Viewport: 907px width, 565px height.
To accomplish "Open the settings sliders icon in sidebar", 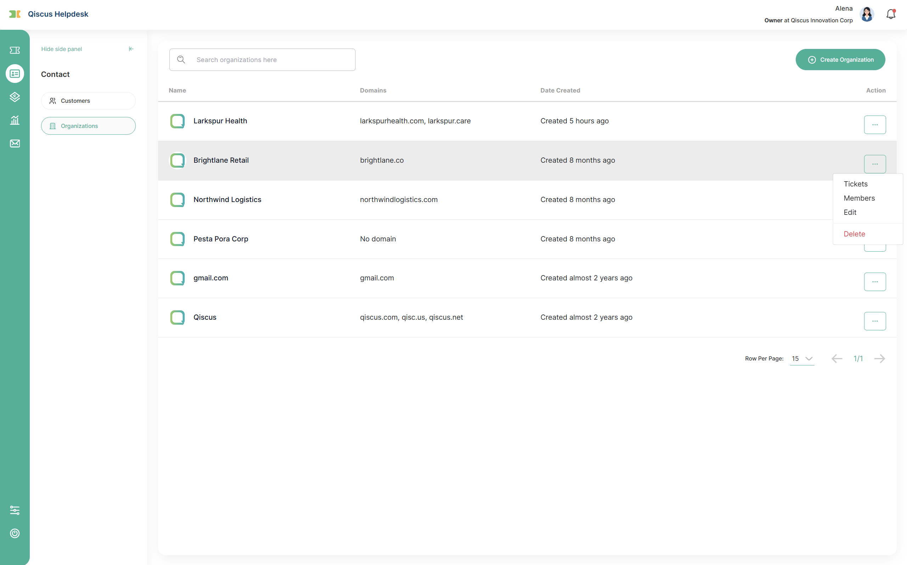I will 15,510.
